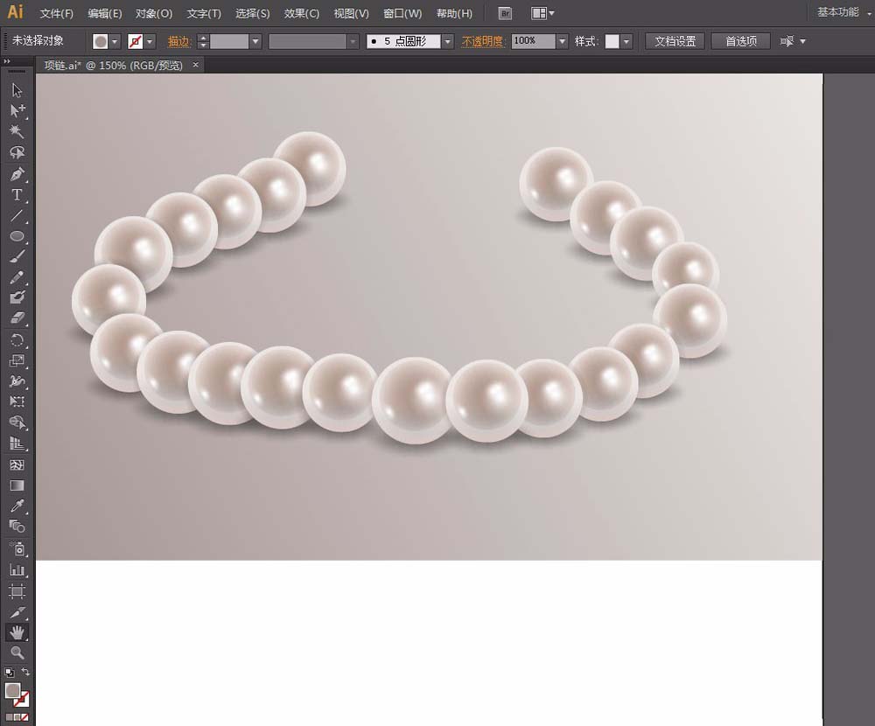The image size is (875, 726).
Task: Open the 对象(O) menu
Action: 154,13
